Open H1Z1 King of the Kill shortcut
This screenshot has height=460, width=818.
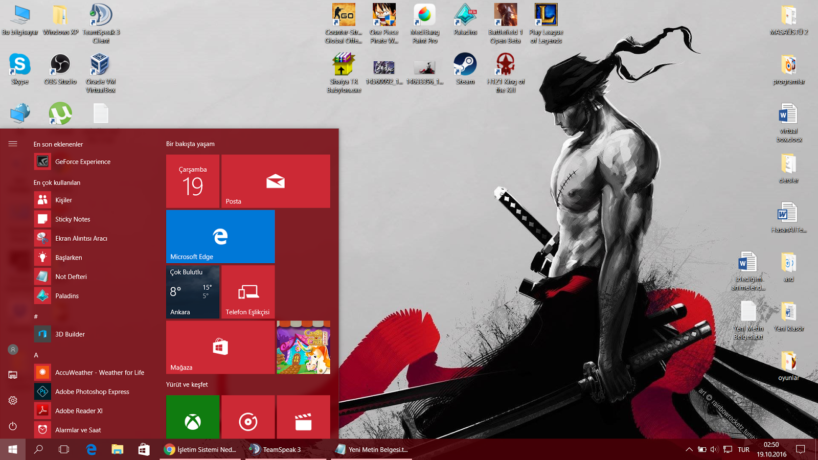[506, 73]
